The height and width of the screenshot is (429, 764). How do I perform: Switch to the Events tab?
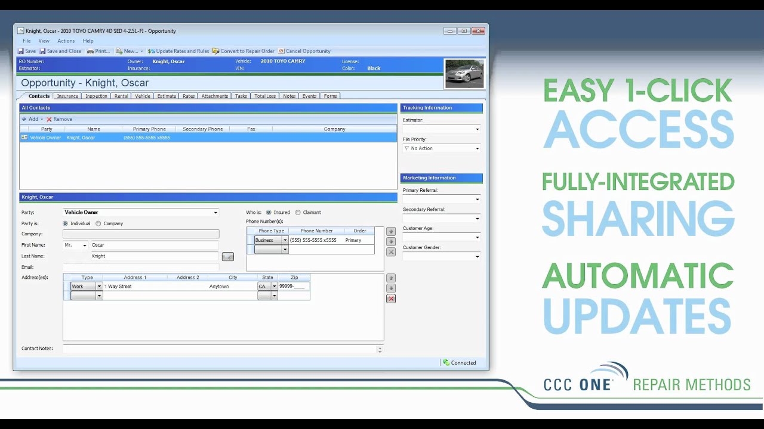pyautogui.click(x=309, y=96)
